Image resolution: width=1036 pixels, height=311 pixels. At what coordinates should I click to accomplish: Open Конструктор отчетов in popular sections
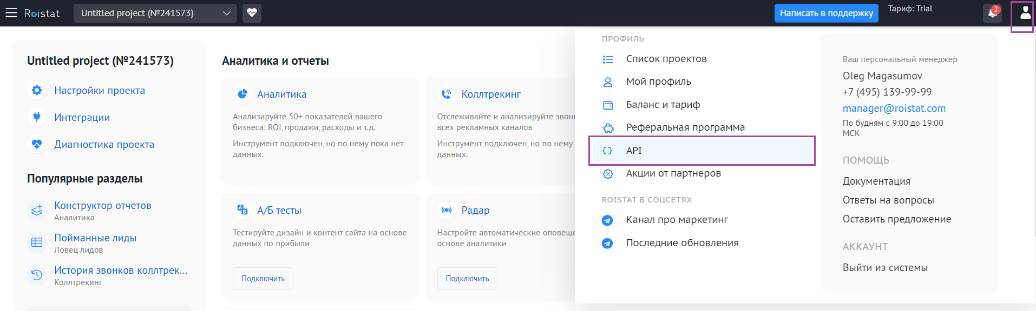coord(102,206)
